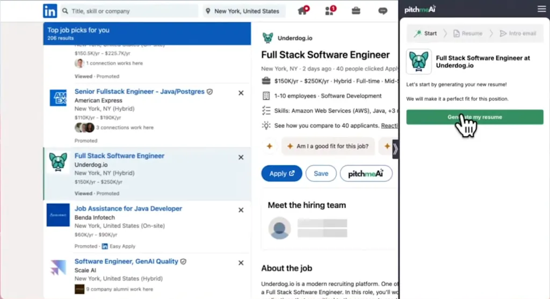The height and width of the screenshot is (299, 550).
Task: Save the Full Stack Software Engineer job
Action: point(321,173)
